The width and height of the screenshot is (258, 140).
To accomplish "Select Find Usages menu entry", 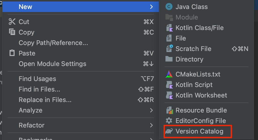I will pos(37,79).
